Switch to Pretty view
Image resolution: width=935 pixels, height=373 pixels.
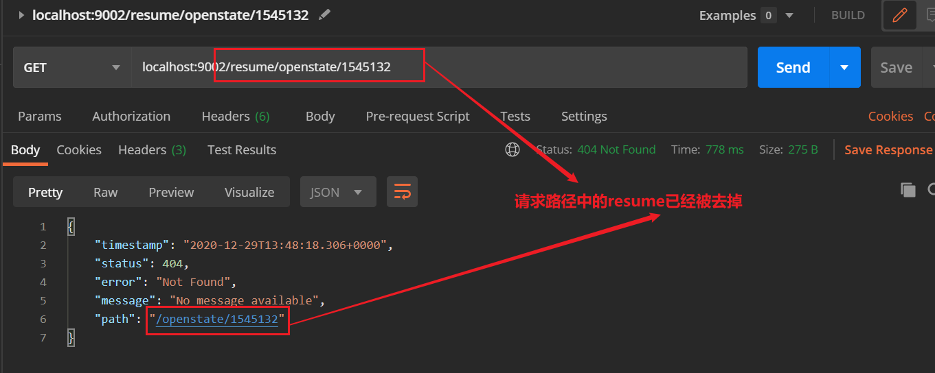(x=45, y=192)
